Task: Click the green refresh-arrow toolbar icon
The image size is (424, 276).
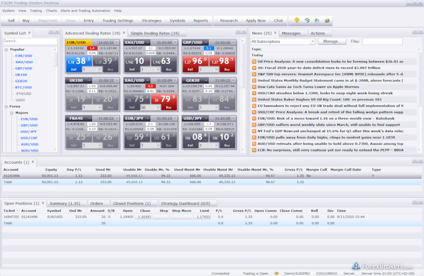Action: click(307, 20)
